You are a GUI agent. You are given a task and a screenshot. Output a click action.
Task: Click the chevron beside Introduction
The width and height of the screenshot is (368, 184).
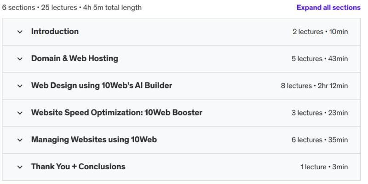click(x=20, y=32)
